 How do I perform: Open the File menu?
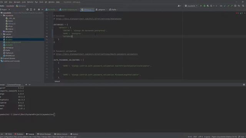[x=2, y=2]
